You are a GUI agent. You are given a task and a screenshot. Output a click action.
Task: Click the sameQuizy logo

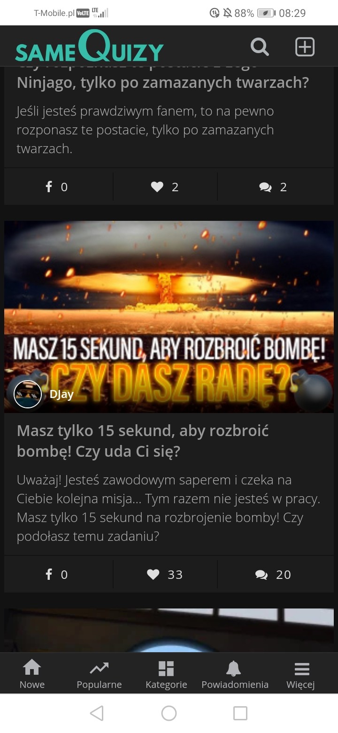coord(89,46)
